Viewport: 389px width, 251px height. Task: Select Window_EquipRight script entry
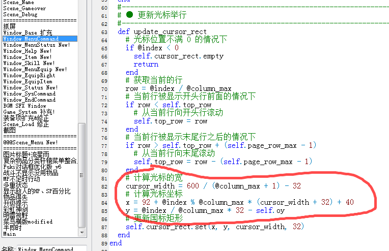pyautogui.click(x=29, y=76)
